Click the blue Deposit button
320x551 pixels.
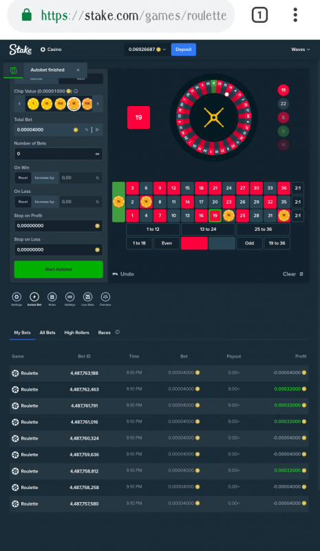pos(183,50)
